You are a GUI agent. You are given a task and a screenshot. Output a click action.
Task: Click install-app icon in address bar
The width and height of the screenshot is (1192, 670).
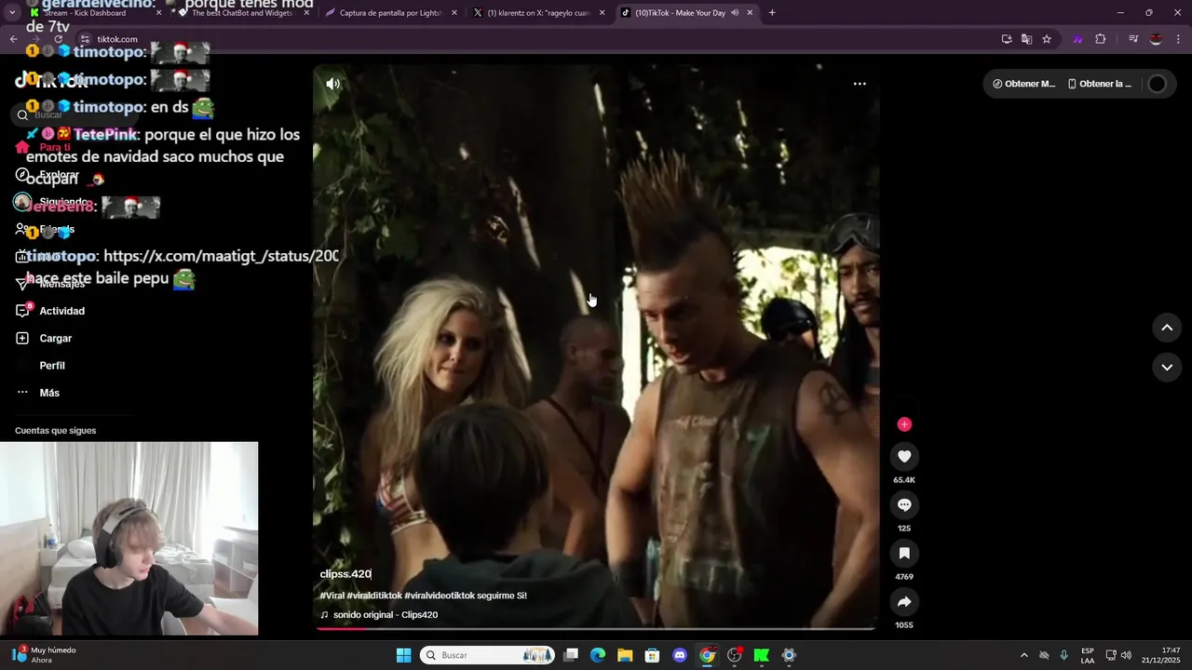(1007, 39)
